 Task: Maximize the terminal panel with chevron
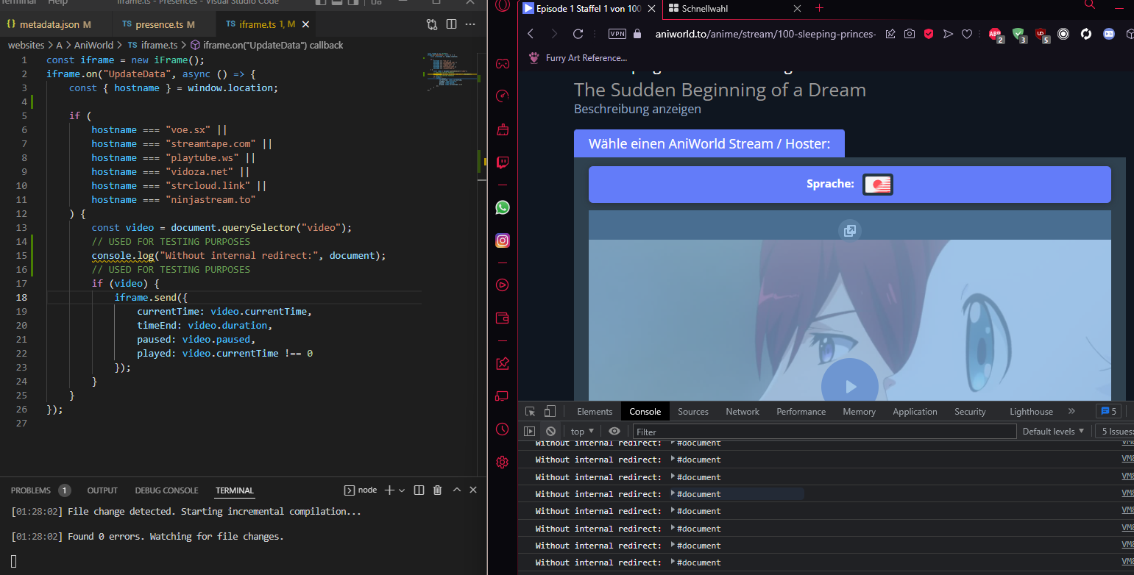coord(456,490)
